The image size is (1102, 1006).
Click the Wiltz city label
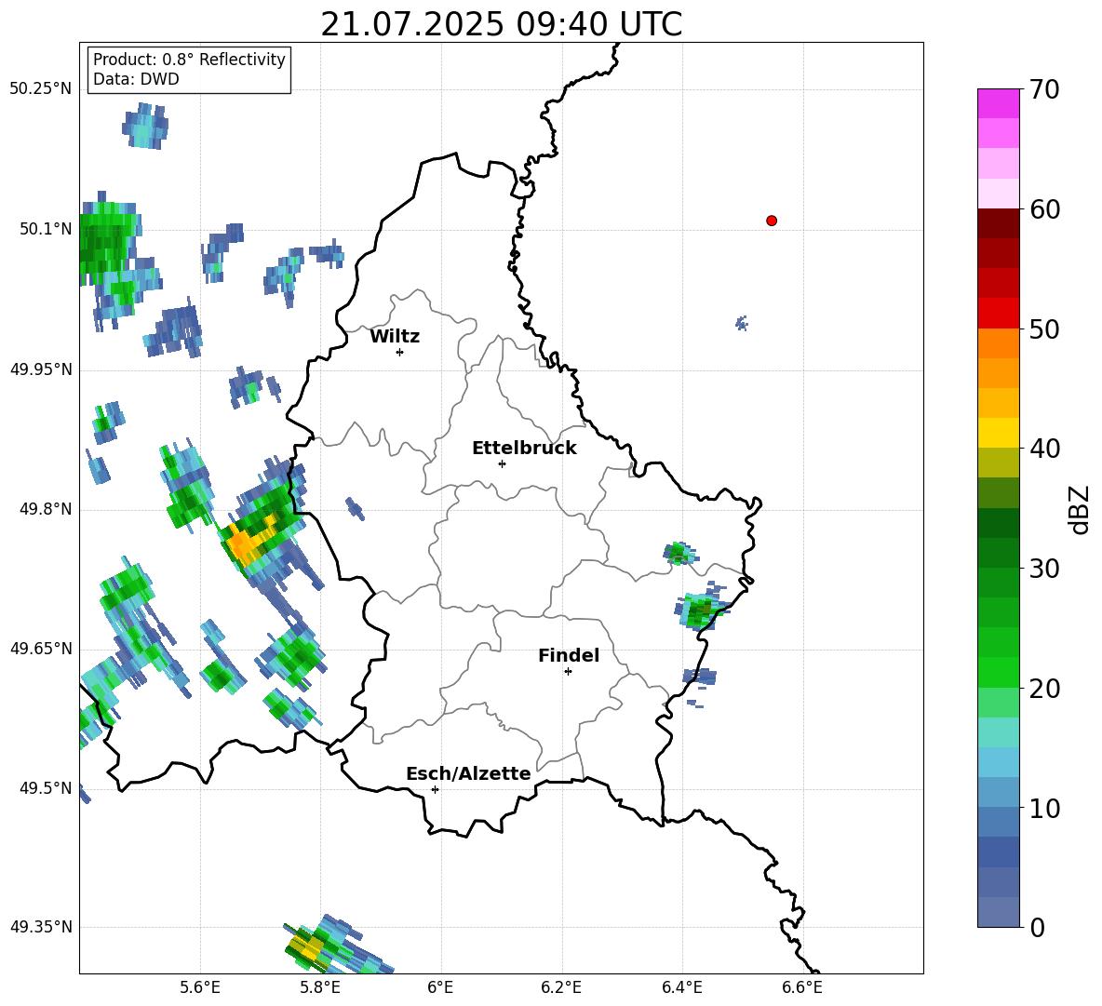tap(395, 337)
